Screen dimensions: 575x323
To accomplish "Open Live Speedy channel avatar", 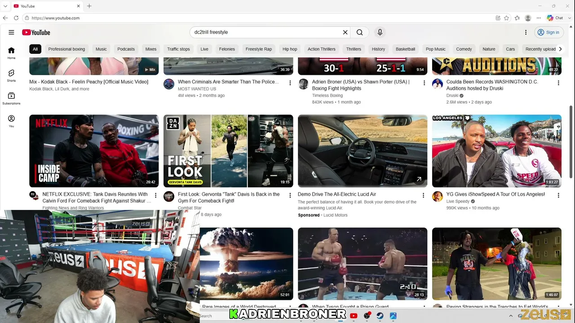I will [438, 196].
